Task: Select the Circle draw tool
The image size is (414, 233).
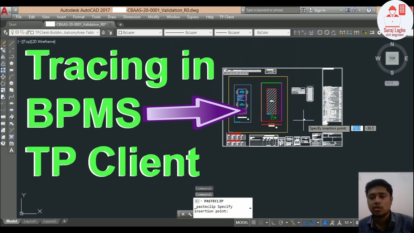Action: [11, 83]
